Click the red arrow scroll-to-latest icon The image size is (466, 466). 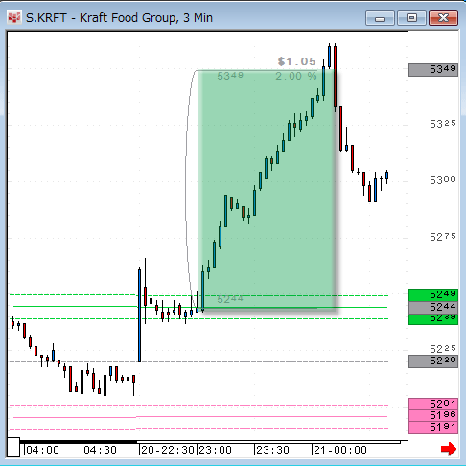[x=449, y=449]
